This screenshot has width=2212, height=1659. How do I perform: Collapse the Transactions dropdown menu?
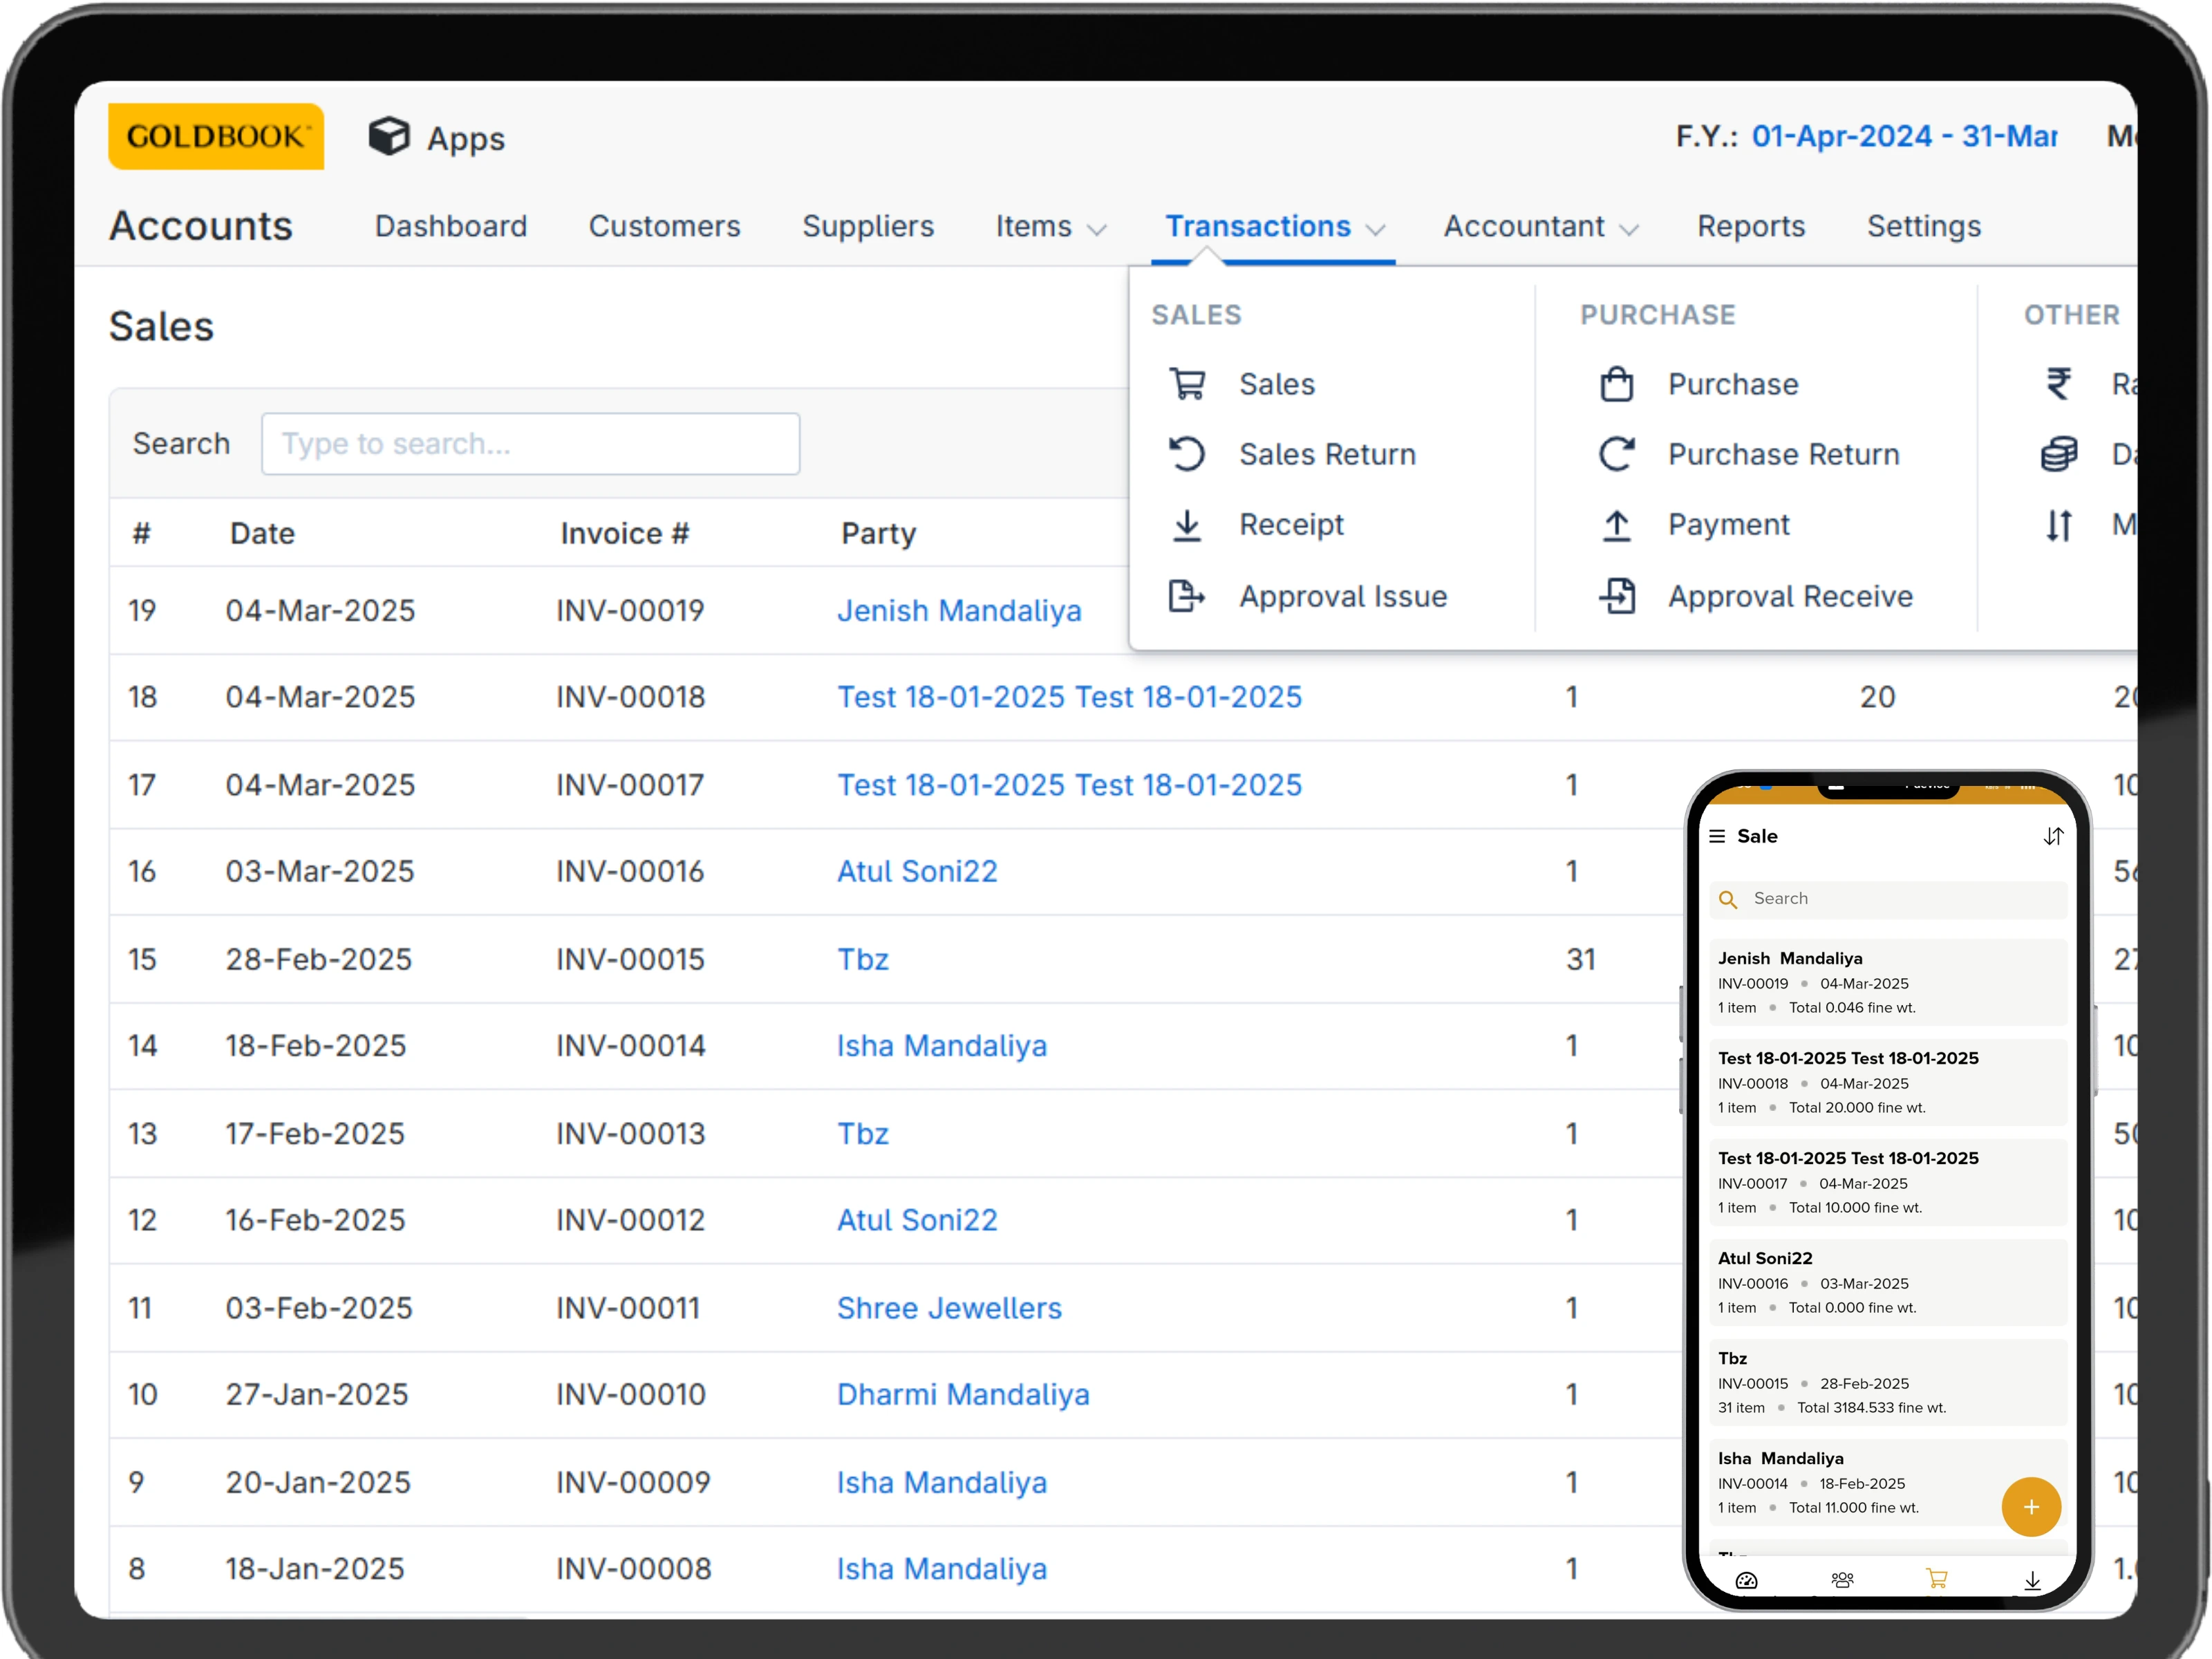click(1273, 227)
